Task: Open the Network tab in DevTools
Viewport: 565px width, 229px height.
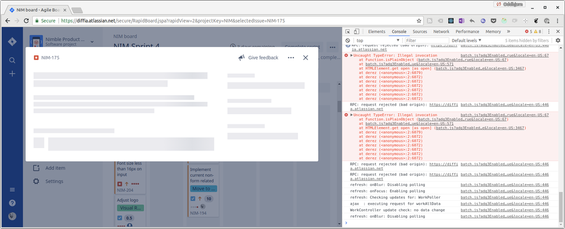Action: (x=441, y=32)
